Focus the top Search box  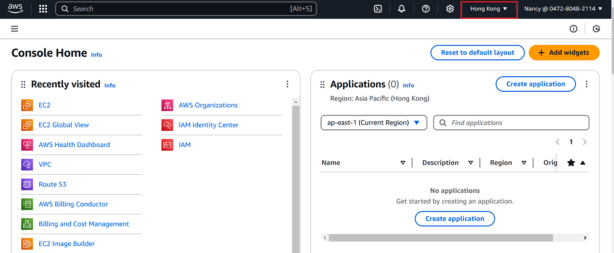186,9
